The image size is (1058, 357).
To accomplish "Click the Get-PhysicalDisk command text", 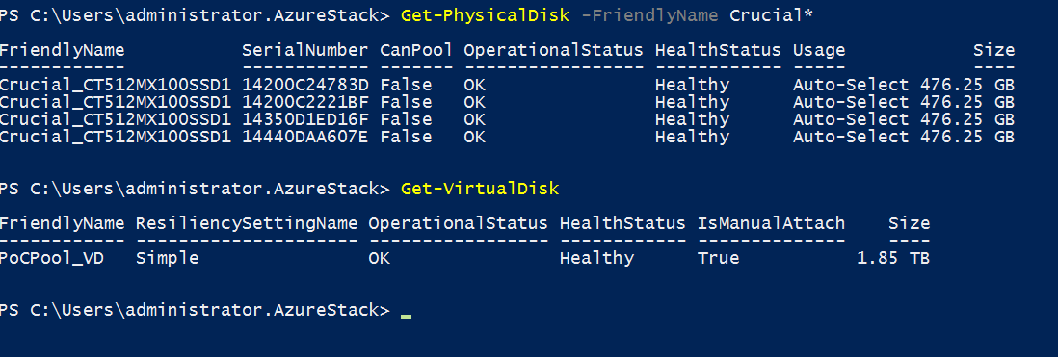I will point(487,15).
